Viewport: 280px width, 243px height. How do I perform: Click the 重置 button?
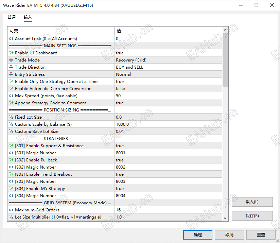point(261,235)
